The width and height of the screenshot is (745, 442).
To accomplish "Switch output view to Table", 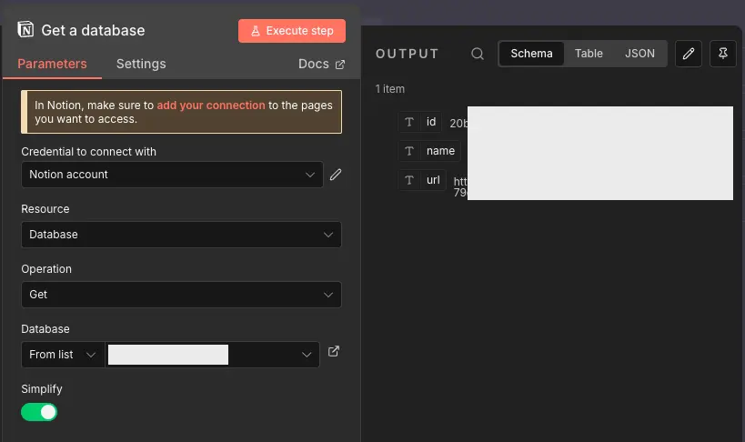I will click(589, 54).
